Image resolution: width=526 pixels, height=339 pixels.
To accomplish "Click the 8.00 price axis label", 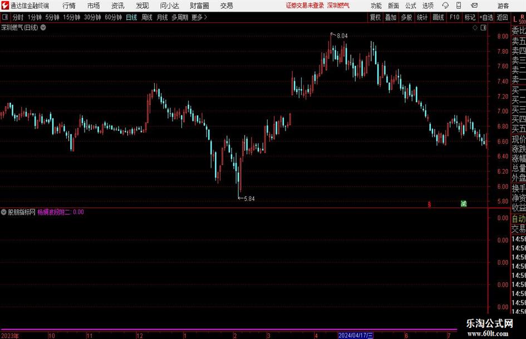I will tap(503, 36).
